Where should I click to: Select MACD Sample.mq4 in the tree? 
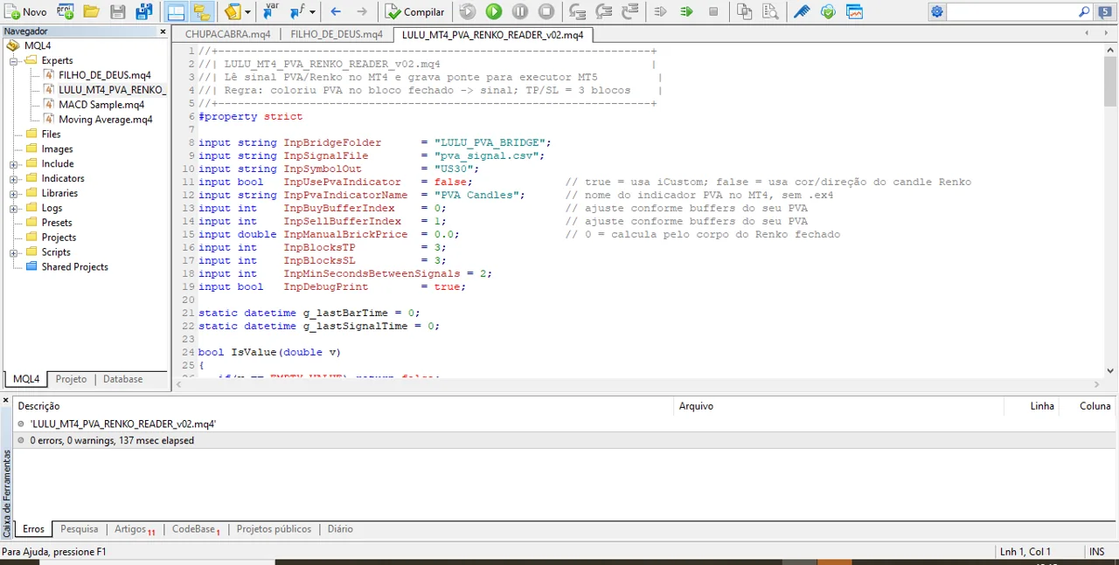(x=101, y=105)
